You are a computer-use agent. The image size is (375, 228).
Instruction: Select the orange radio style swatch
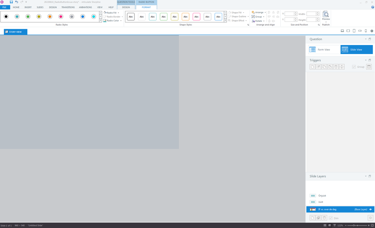pyautogui.click(x=50, y=17)
